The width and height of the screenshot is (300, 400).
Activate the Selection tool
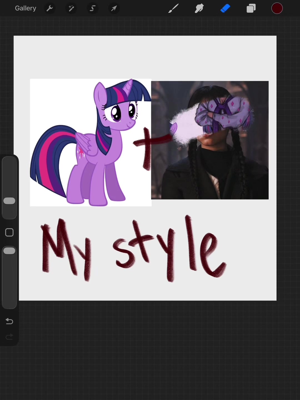pyautogui.click(x=92, y=8)
